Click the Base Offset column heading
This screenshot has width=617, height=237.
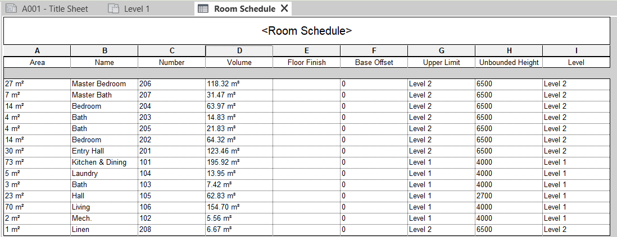coord(374,62)
